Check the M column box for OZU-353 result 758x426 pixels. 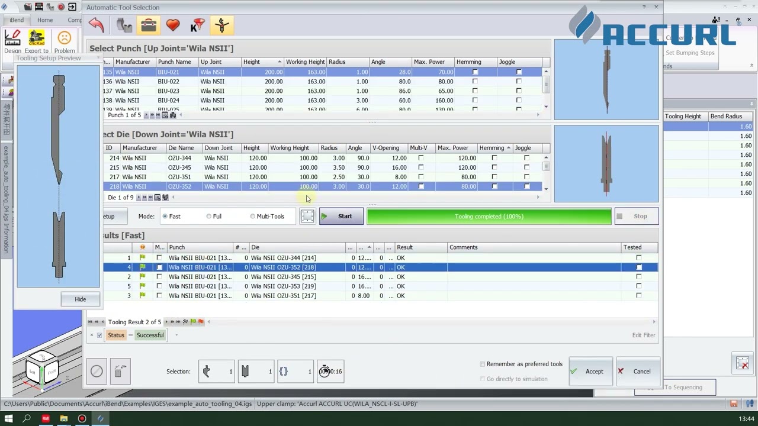pyautogui.click(x=159, y=286)
